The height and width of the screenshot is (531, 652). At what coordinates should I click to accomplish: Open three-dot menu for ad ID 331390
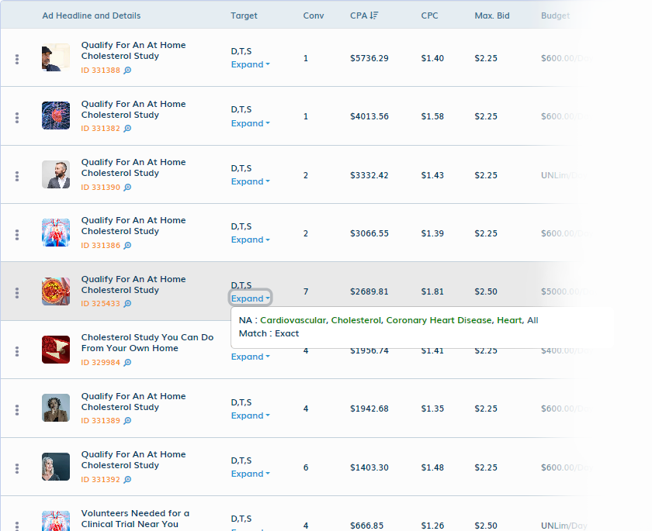click(17, 176)
